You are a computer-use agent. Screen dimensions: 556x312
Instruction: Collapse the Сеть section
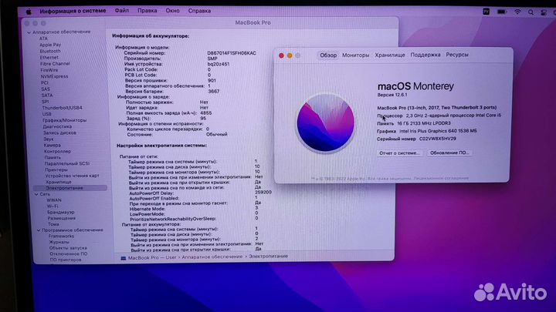tap(36, 194)
